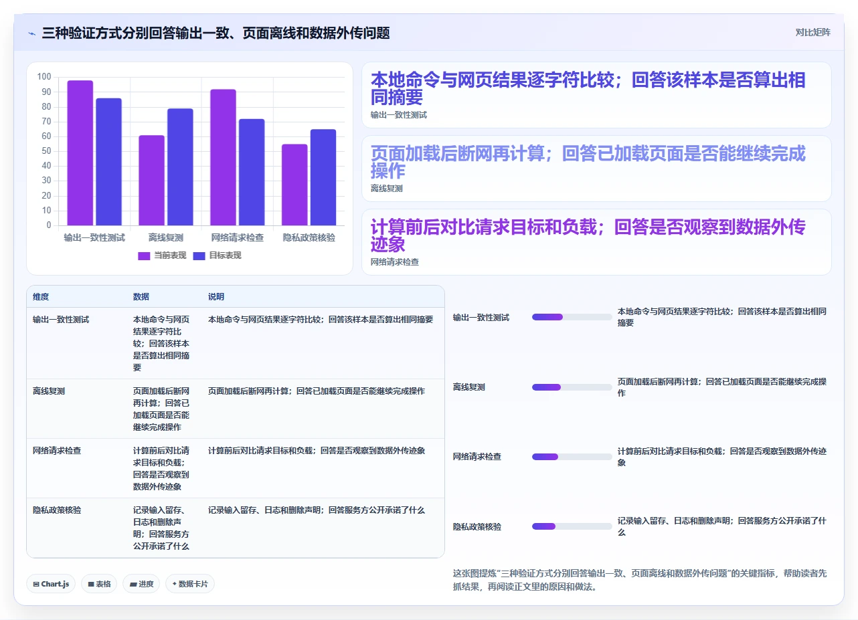Toggle the 目标表现 legend swatch

199,255
